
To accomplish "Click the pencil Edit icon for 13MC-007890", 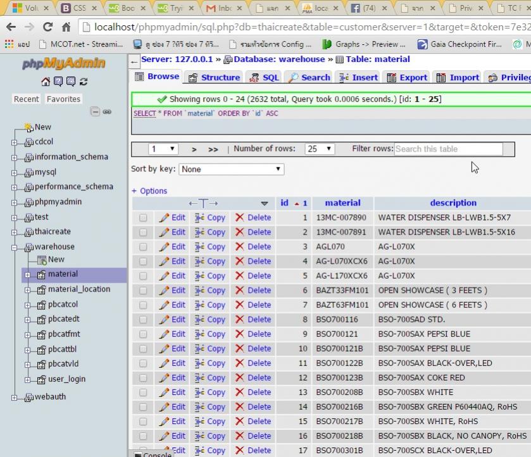I will [165, 217].
